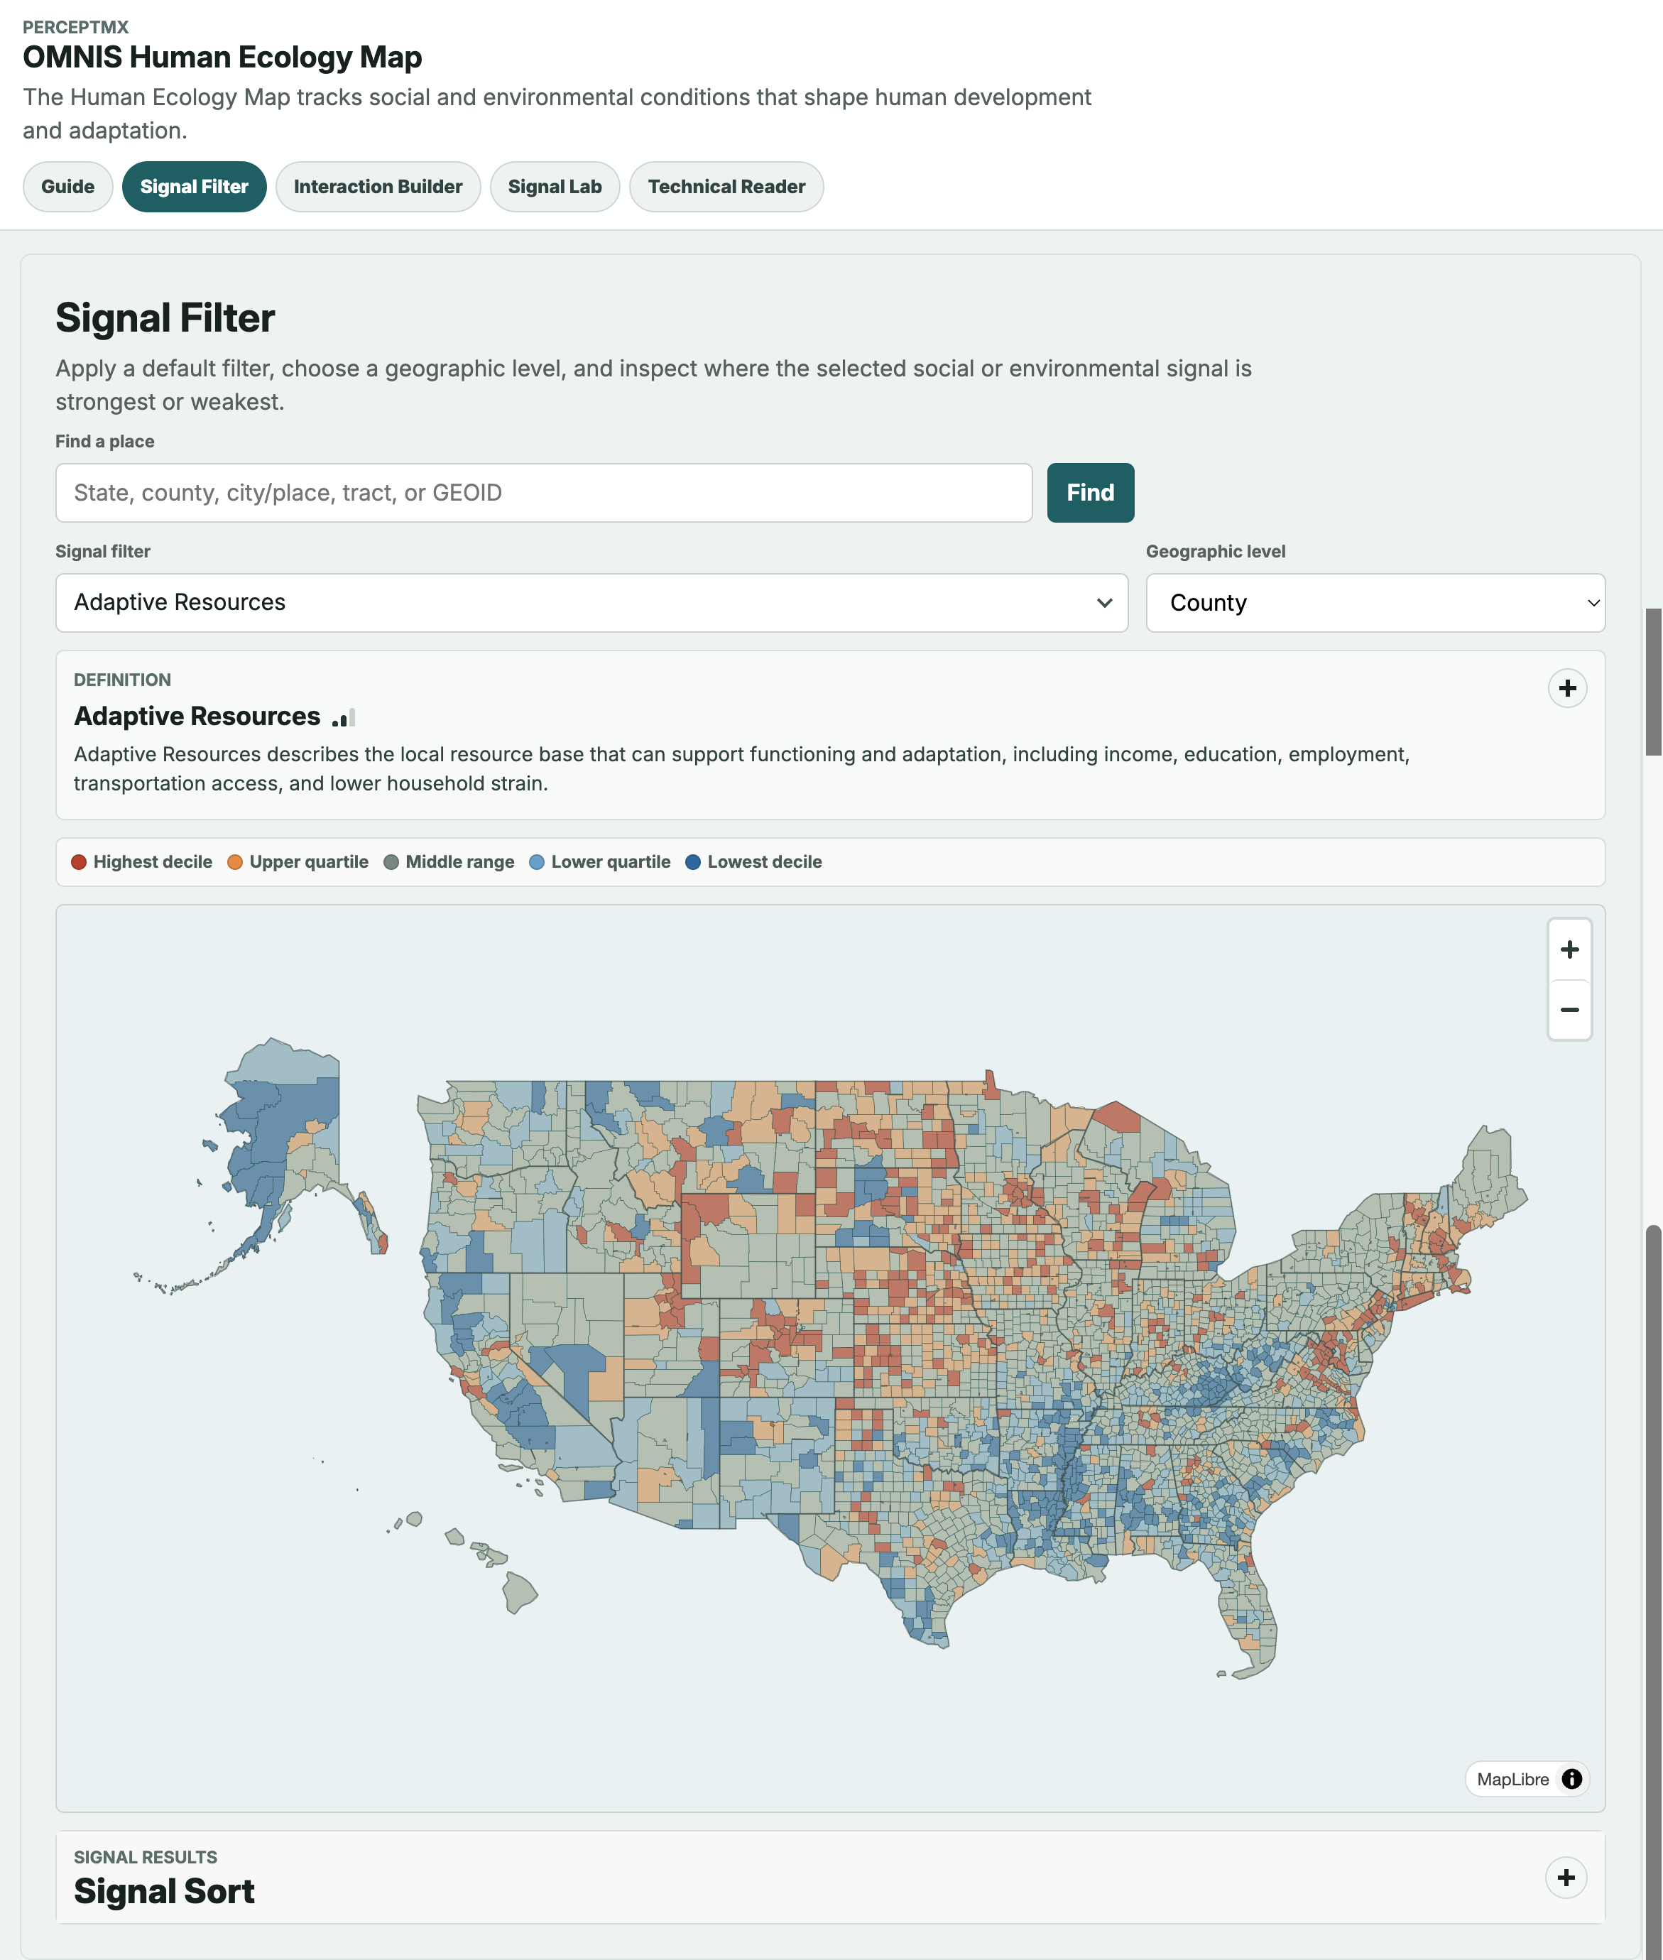Zoom out of the map
Screen dimensions: 1663x1960
(x=1570, y=1010)
